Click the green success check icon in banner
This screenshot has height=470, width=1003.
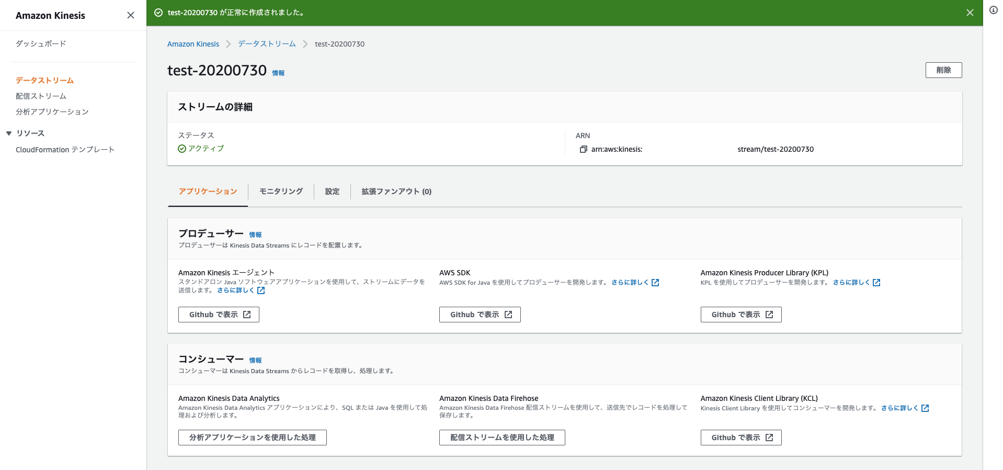coord(158,13)
